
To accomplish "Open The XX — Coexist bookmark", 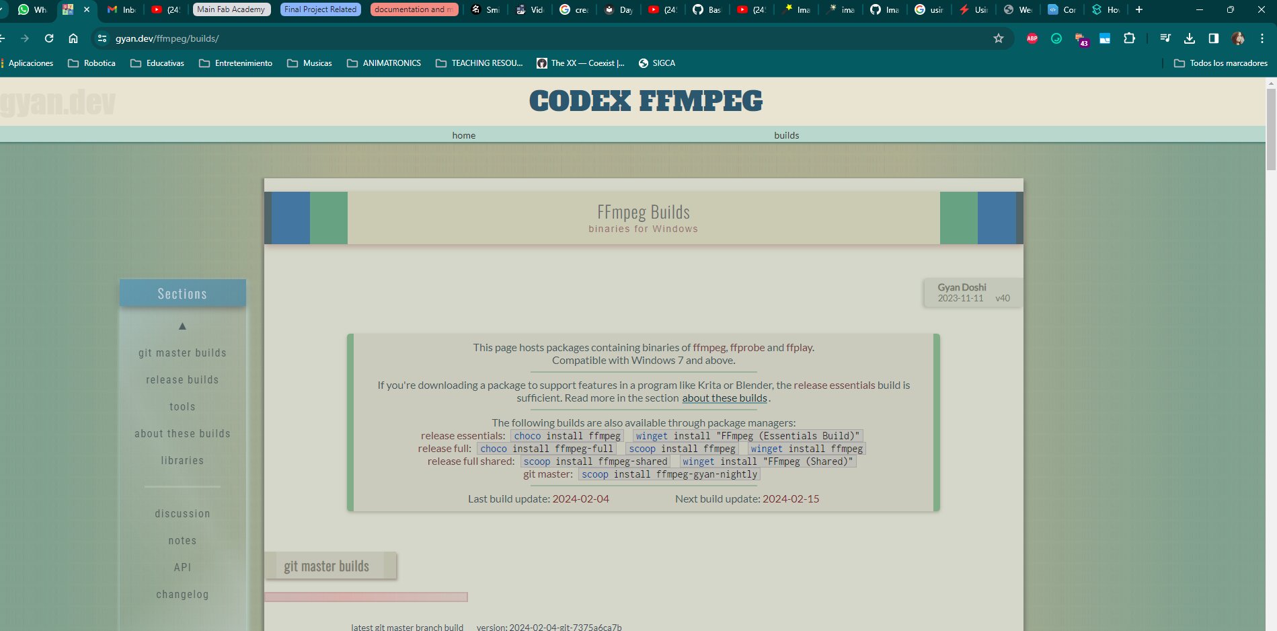I will (581, 63).
